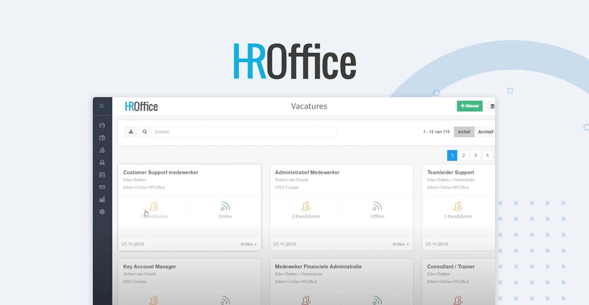
Task: Open the search magnifier dropdown in the toolbar
Action: click(x=144, y=131)
